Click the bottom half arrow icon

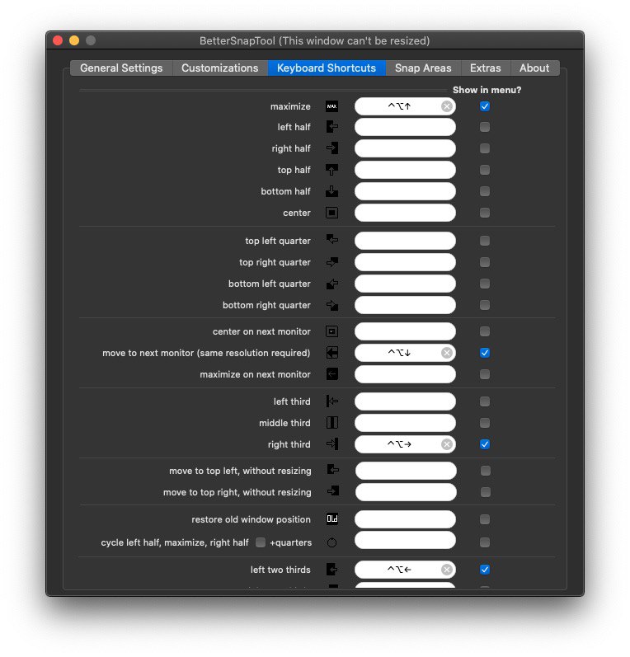332,191
